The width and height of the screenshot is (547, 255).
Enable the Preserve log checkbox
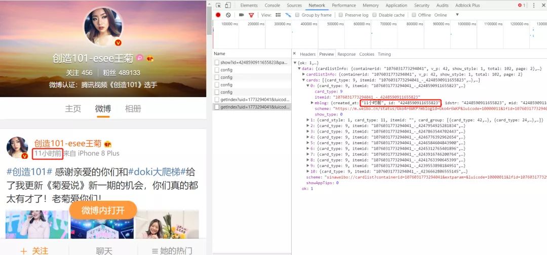pyautogui.click(x=340, y=15)
